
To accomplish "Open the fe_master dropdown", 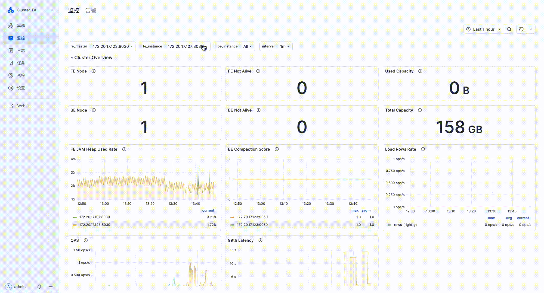I will [x=112, y=46].
